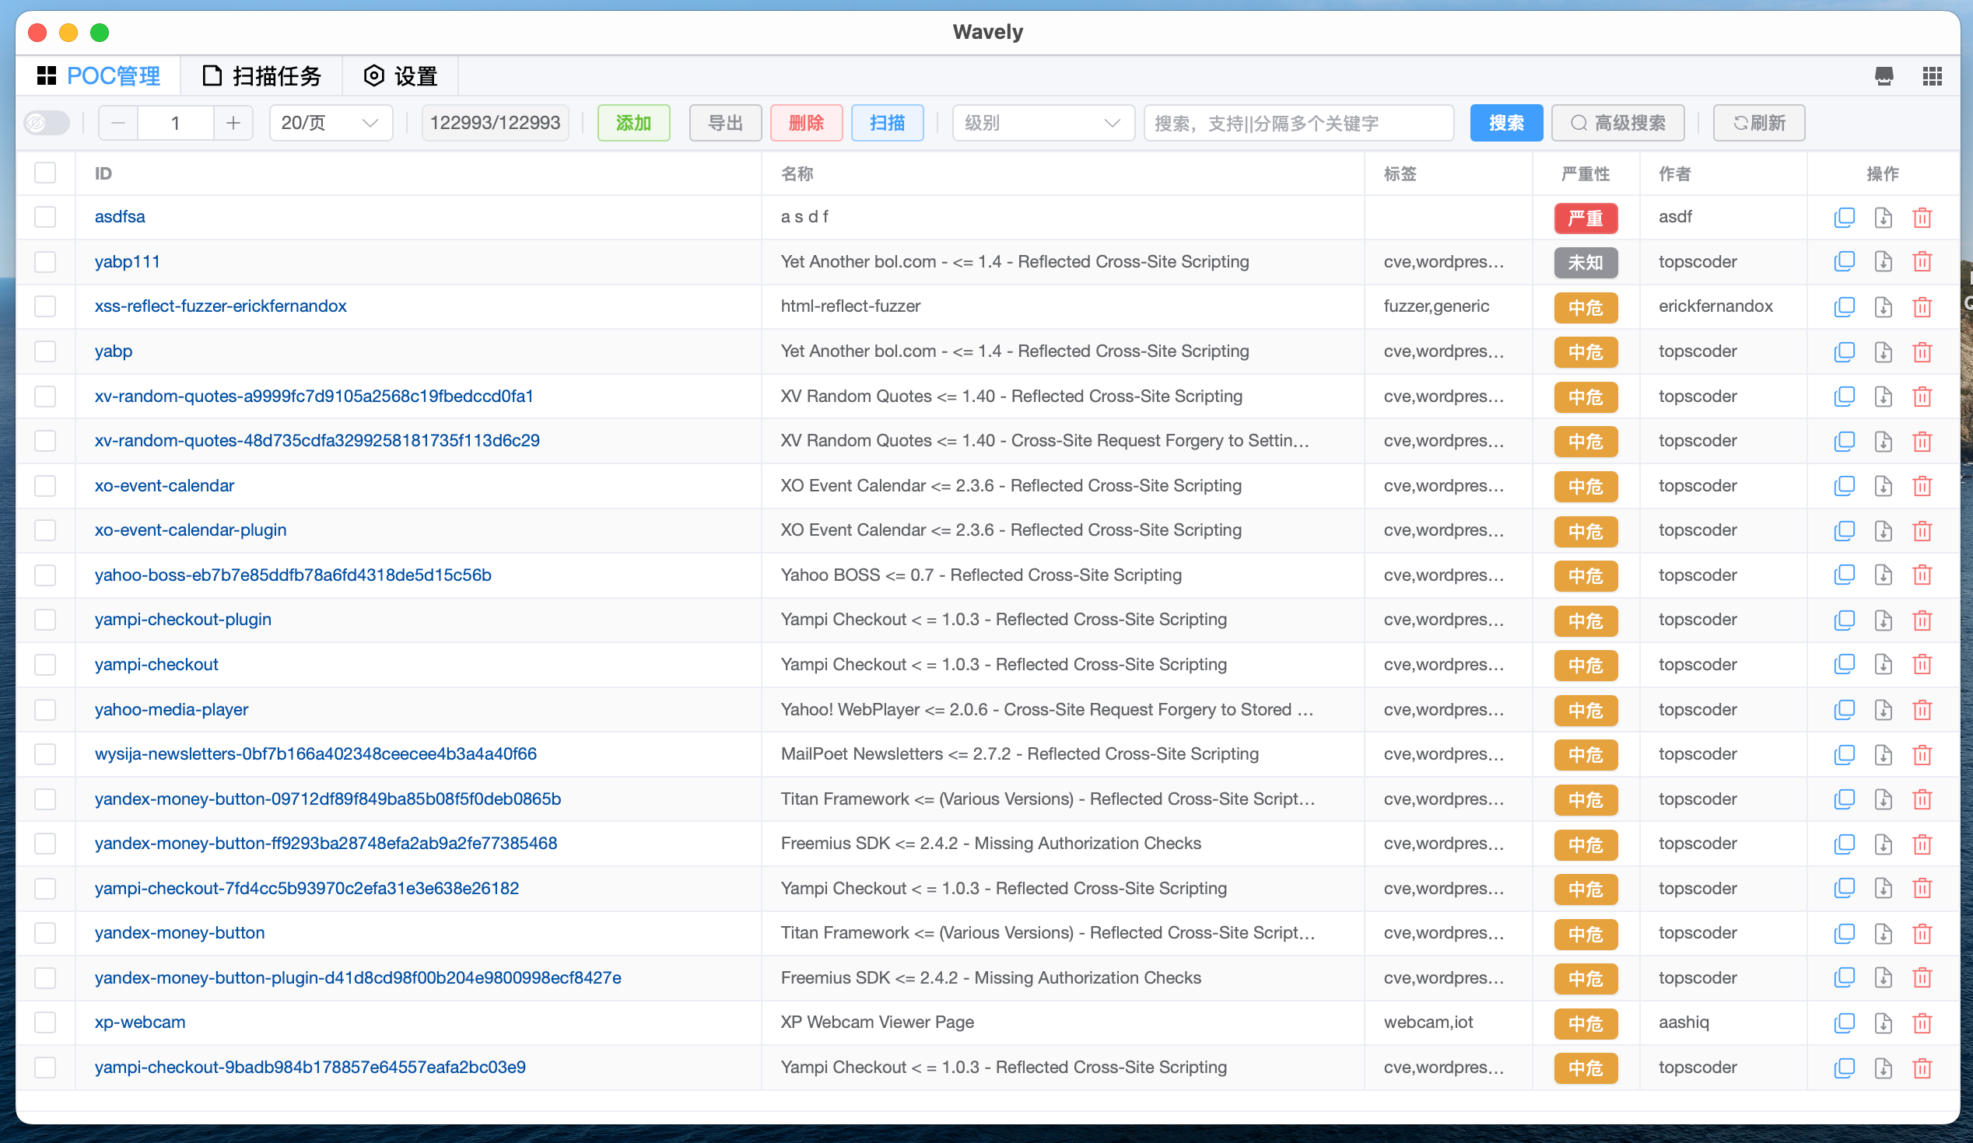Open the asdfsa ID link
The height and width of the screenshot is (1143, 1973).
tap(120, 217)
